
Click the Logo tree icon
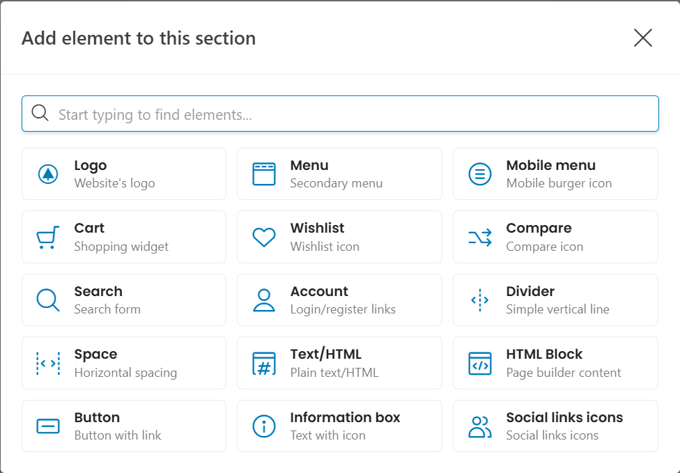click(x=47, y=174)
